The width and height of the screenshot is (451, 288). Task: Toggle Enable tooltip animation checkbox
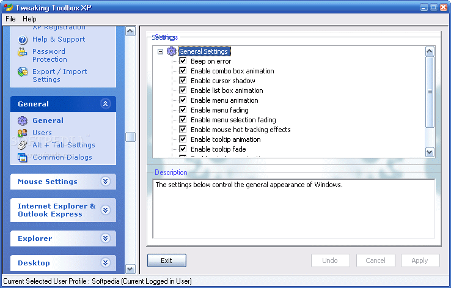point(183,139)
